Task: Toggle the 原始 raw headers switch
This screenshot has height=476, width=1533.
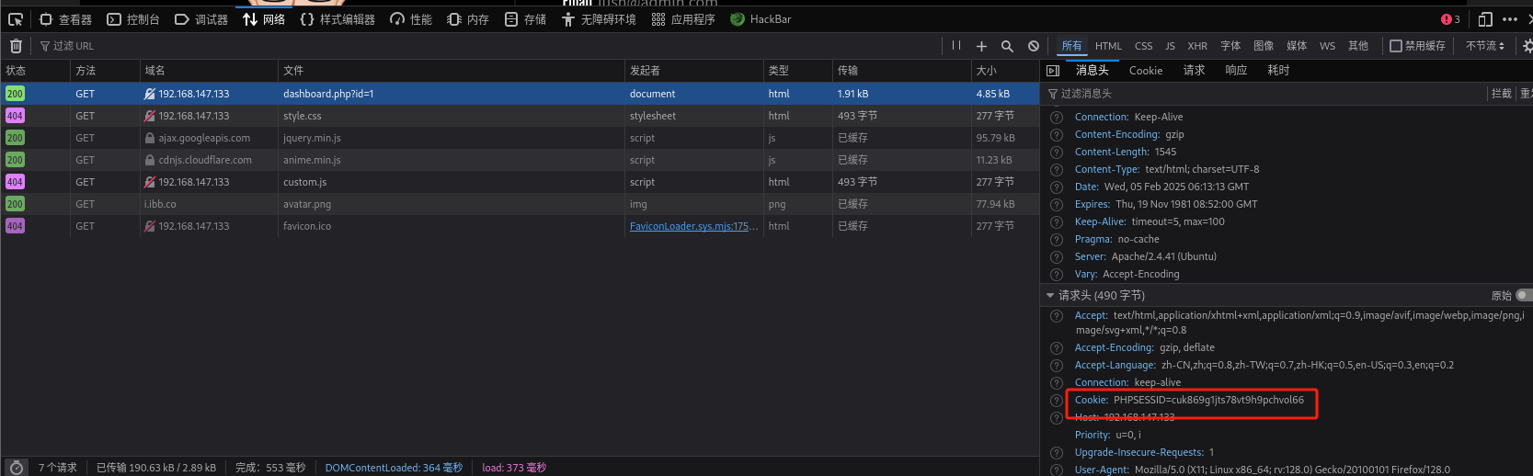Action: 1523,296
